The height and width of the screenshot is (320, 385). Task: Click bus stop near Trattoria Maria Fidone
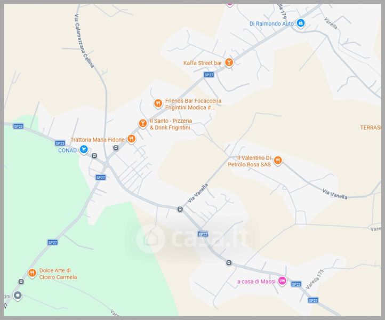coord(116,148)
